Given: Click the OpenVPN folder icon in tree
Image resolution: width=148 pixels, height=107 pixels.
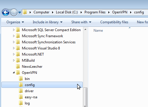Looking at the screenshot, I should [x=18, y=72].
